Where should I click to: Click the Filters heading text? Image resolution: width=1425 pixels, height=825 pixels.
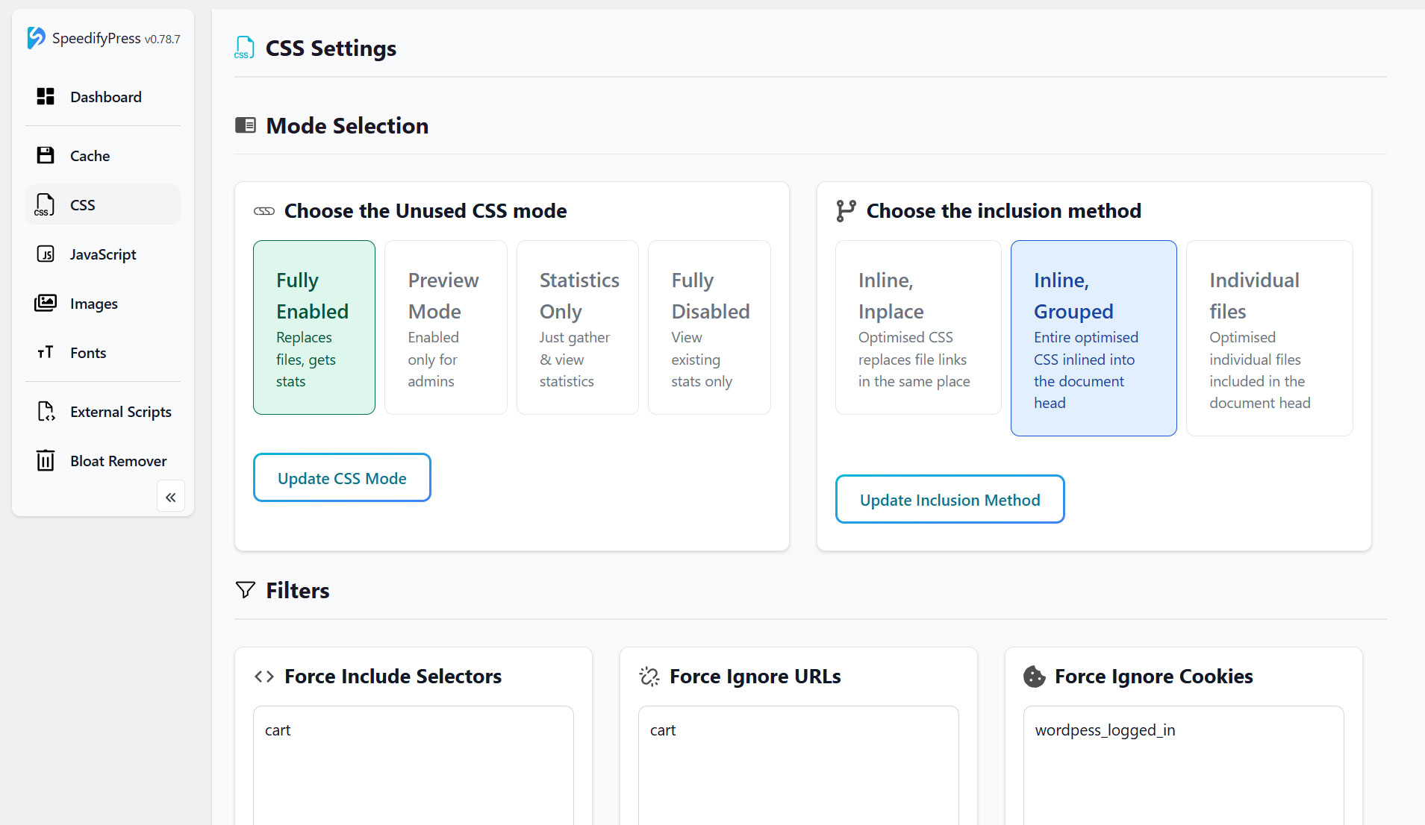[298, 590]
